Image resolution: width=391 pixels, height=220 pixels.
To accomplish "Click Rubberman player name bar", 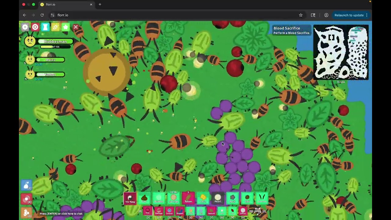I will click(x=55, y=42).
